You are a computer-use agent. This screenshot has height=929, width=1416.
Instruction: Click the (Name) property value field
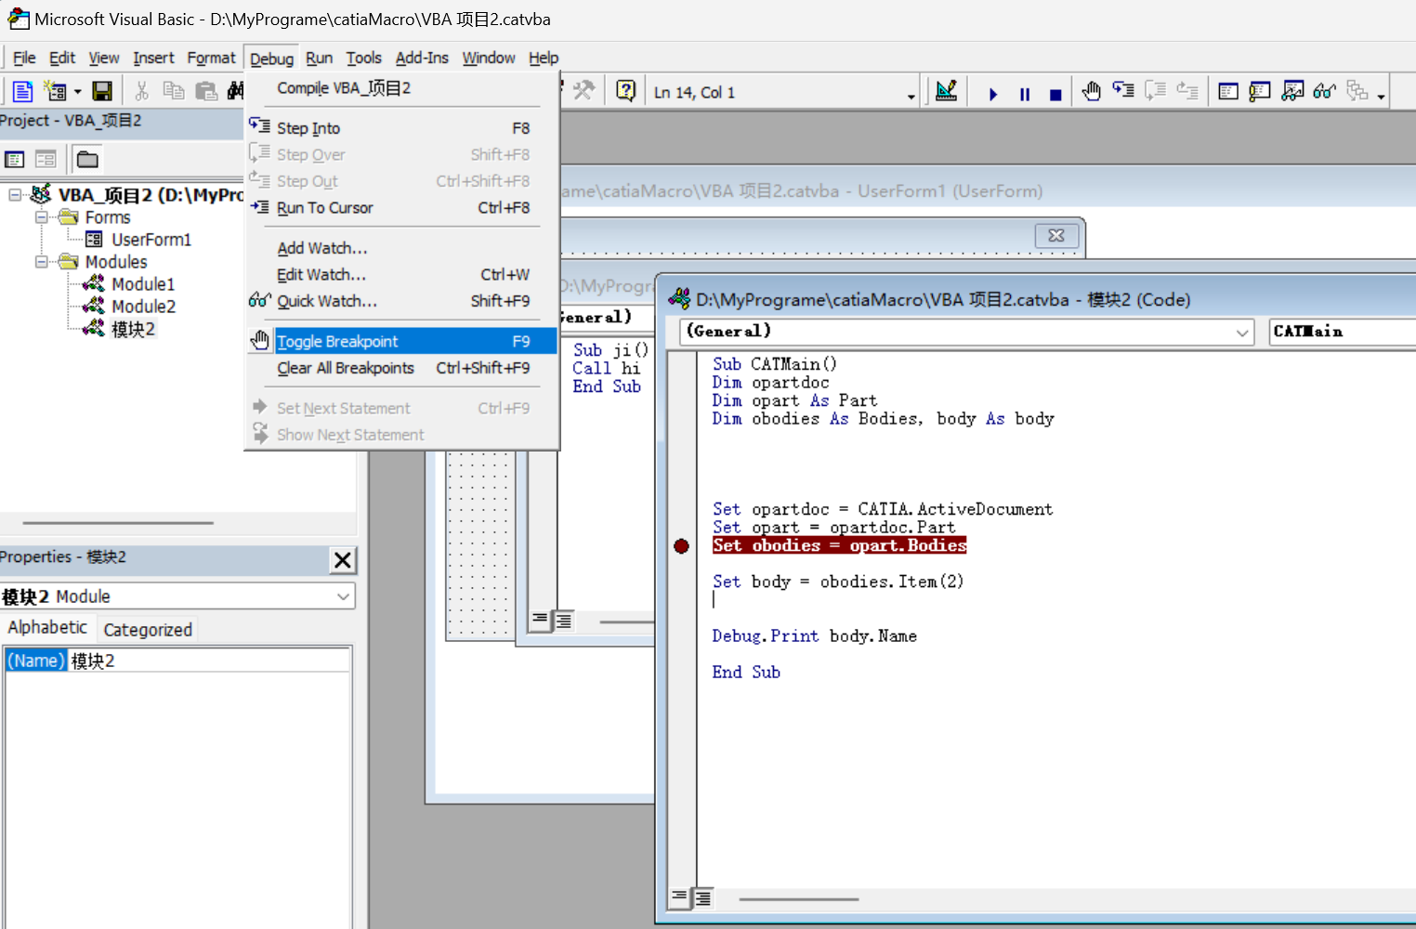209,661
